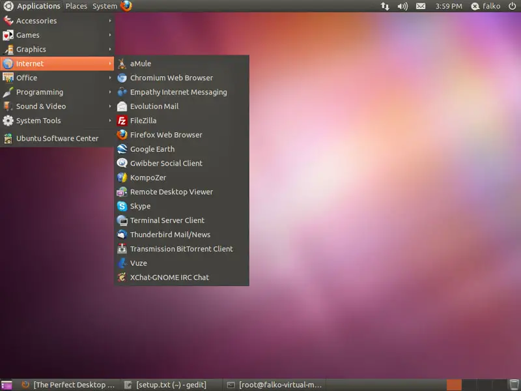Click the Skype icon

point(122,206)
